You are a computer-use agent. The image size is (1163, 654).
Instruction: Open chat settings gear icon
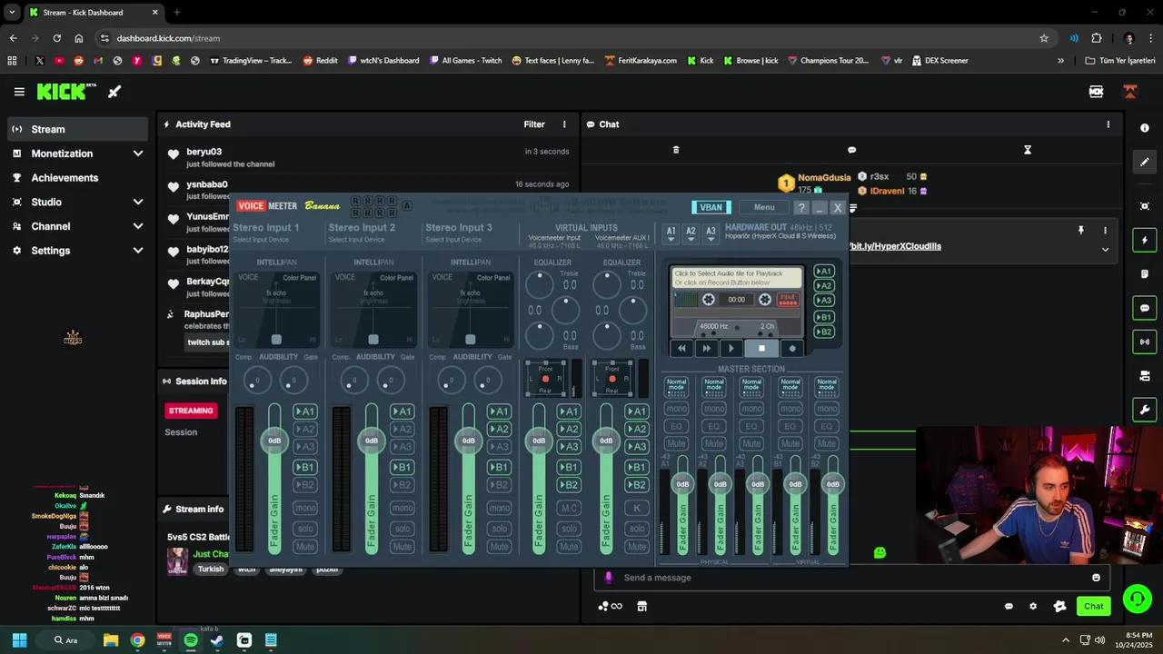coord(1033,606)
